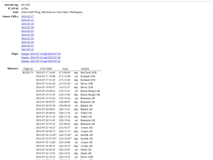Click Kirtland AFB in the 21:45 departure row
The height and width of the screenshot is (160, 213).
pyautogui.click(x=88, y=80)
